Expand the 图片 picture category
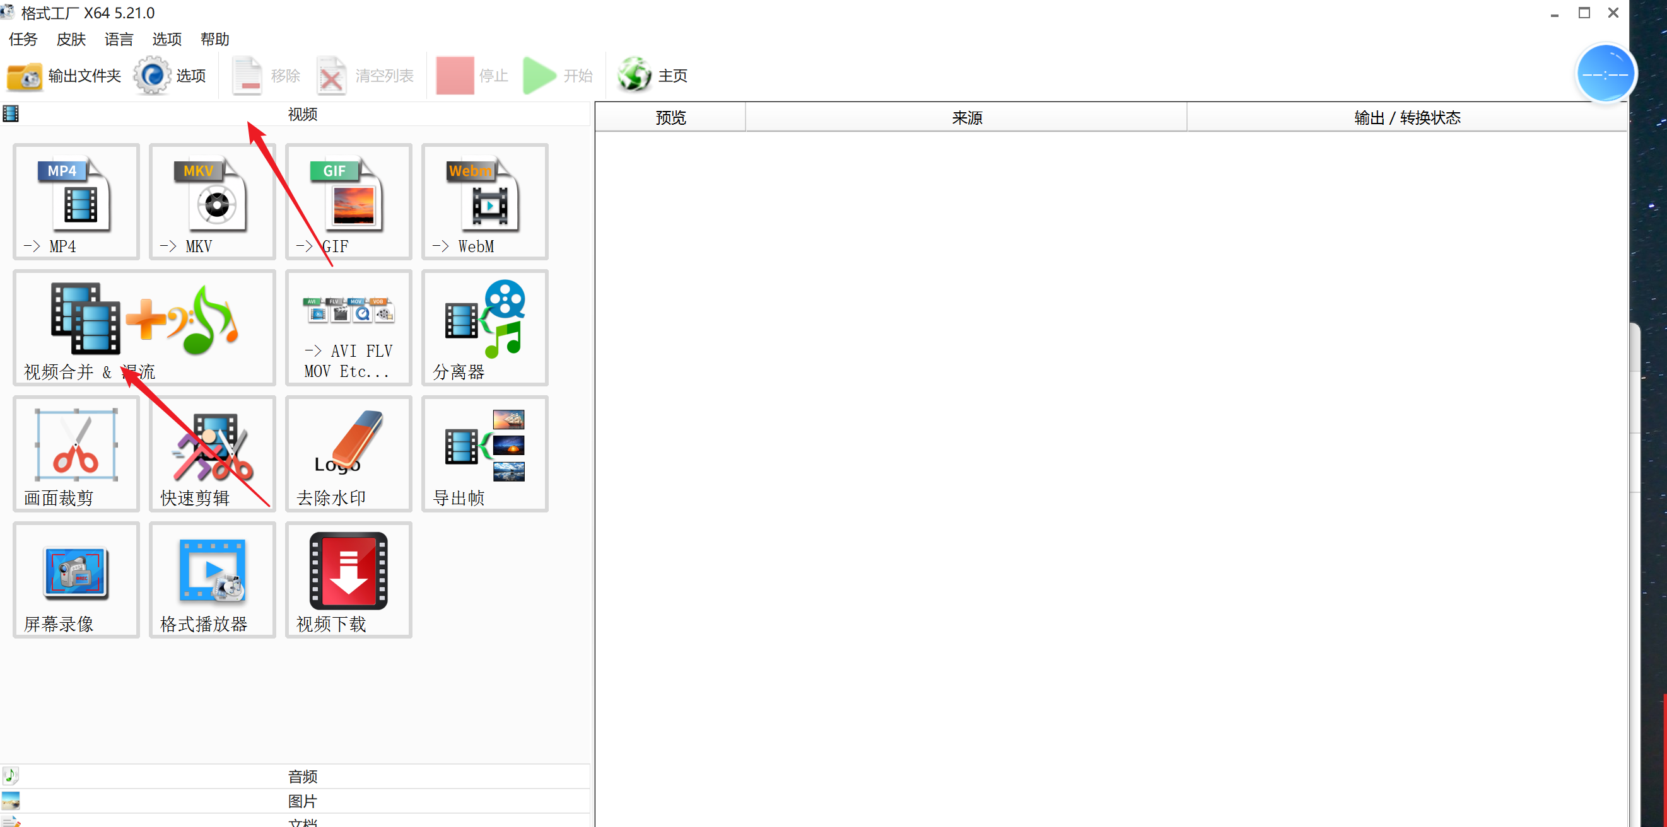 tap(301, 801)
